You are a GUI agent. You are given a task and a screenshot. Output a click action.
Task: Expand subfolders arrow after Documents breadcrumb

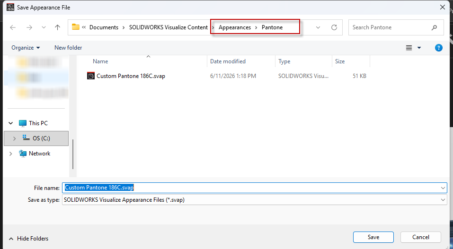tap(124, 27)
